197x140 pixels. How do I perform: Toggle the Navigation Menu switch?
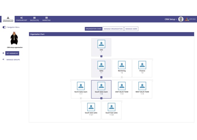(5, 27)
